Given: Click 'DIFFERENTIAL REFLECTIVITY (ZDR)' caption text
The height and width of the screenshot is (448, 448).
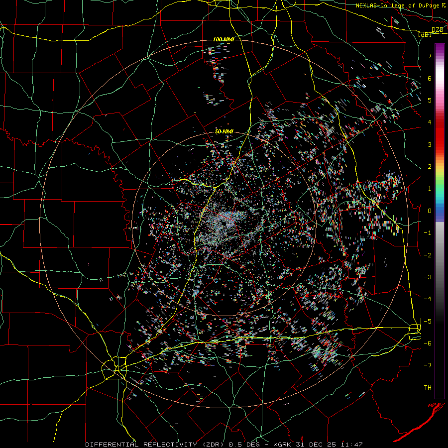Looking at the screenshot, I should point(155,445).
